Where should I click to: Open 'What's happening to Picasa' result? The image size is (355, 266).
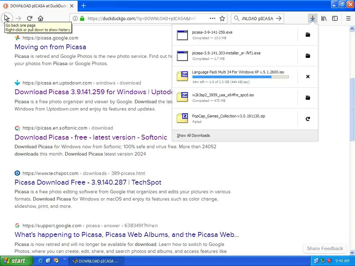point(127,234)
